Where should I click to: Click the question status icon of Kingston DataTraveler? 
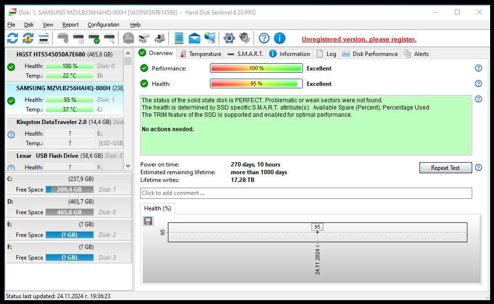(11, 135)
